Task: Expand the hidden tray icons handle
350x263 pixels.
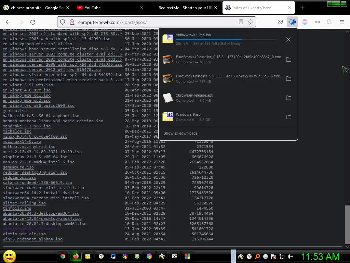Action: pos(233,256)
